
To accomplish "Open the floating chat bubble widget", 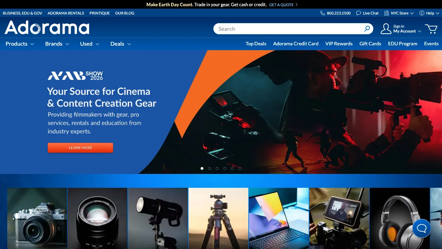I will point(422,228).
